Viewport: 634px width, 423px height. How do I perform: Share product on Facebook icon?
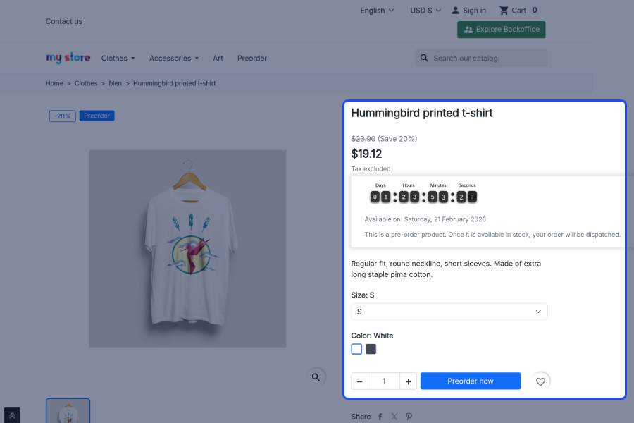pyautogui.click(x=380, y=417)
